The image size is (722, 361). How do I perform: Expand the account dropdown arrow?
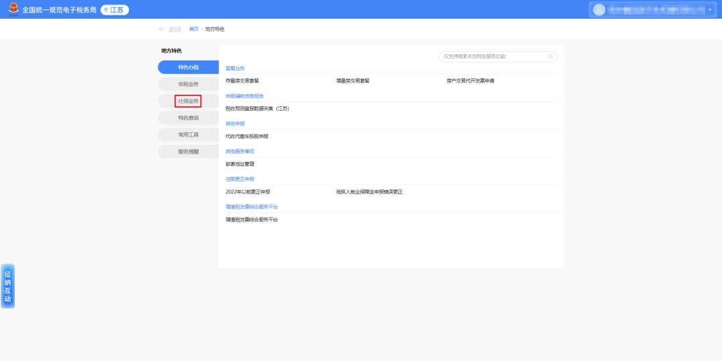pyautogui.click(x=709, y=9)
